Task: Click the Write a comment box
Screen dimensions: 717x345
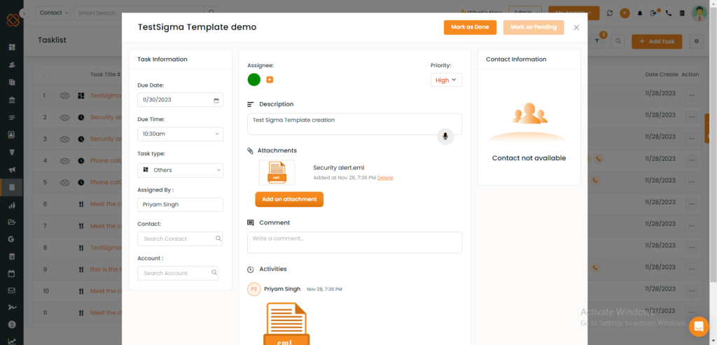Action: [354, 243]
